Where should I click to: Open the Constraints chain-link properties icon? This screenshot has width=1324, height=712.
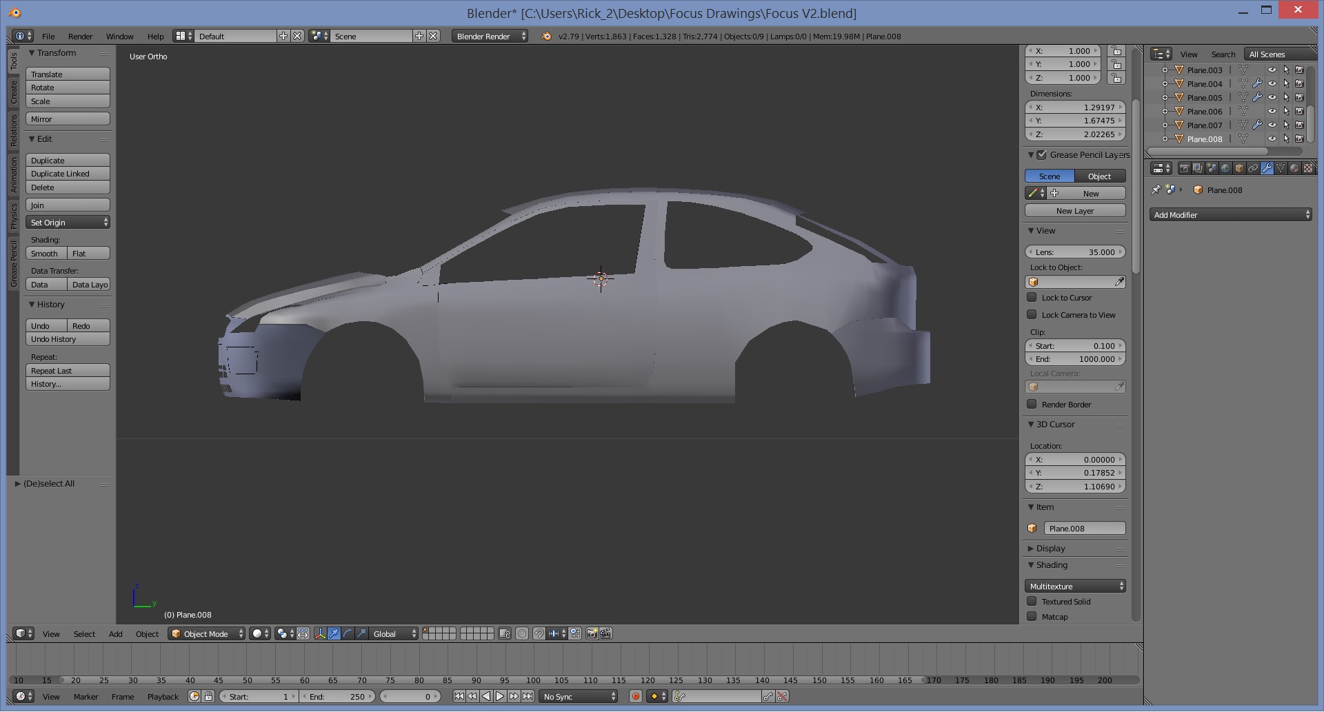(1253, 168)
